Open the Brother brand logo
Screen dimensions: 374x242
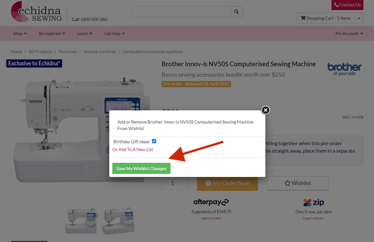point(344,69)
